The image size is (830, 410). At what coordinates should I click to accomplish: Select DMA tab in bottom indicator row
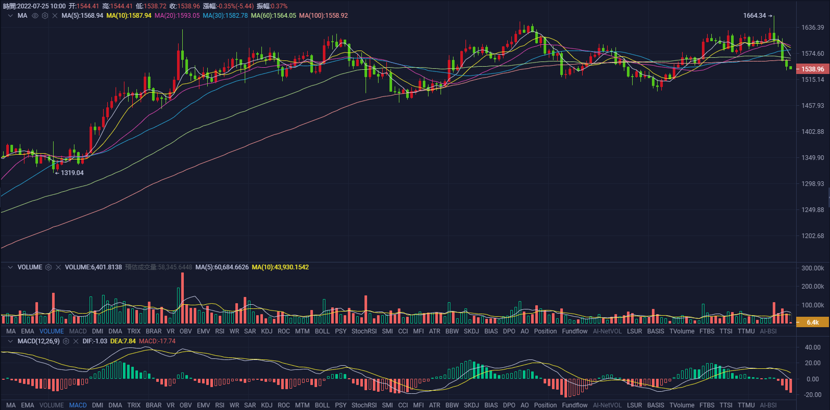click(115, 405)
